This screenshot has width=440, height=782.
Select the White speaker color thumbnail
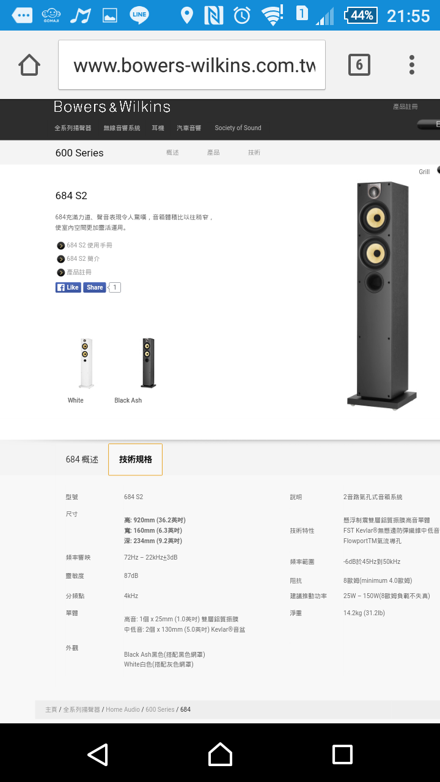coord(86,363)
